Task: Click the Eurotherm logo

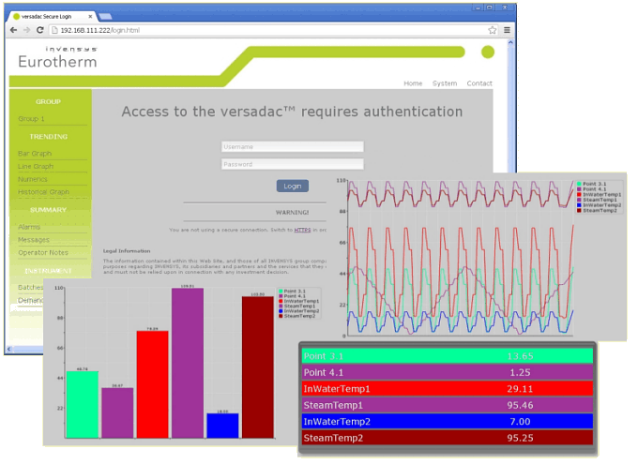Action: 58,58
